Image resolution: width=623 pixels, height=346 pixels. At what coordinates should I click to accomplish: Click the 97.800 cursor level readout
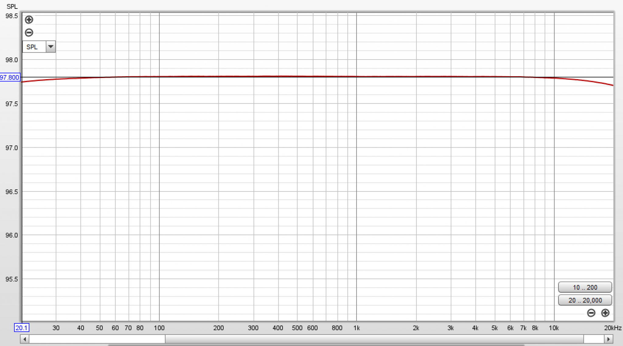[10, 77]
